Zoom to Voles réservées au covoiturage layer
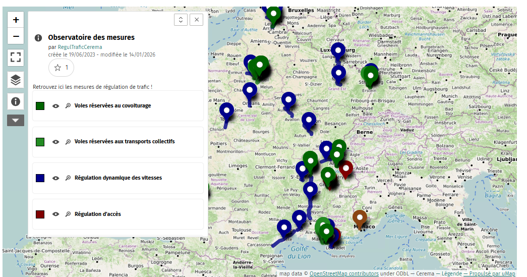This screenshot has width=527, height=277. 68,106
